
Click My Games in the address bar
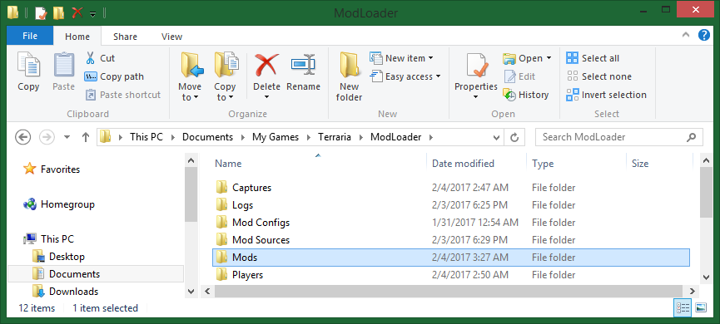276,136
